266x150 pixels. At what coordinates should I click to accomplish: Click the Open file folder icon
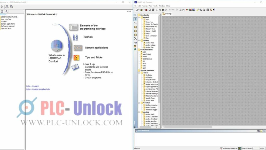(142, 10)
